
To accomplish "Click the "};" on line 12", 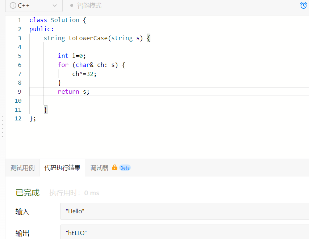I will [x=33, y=119].
